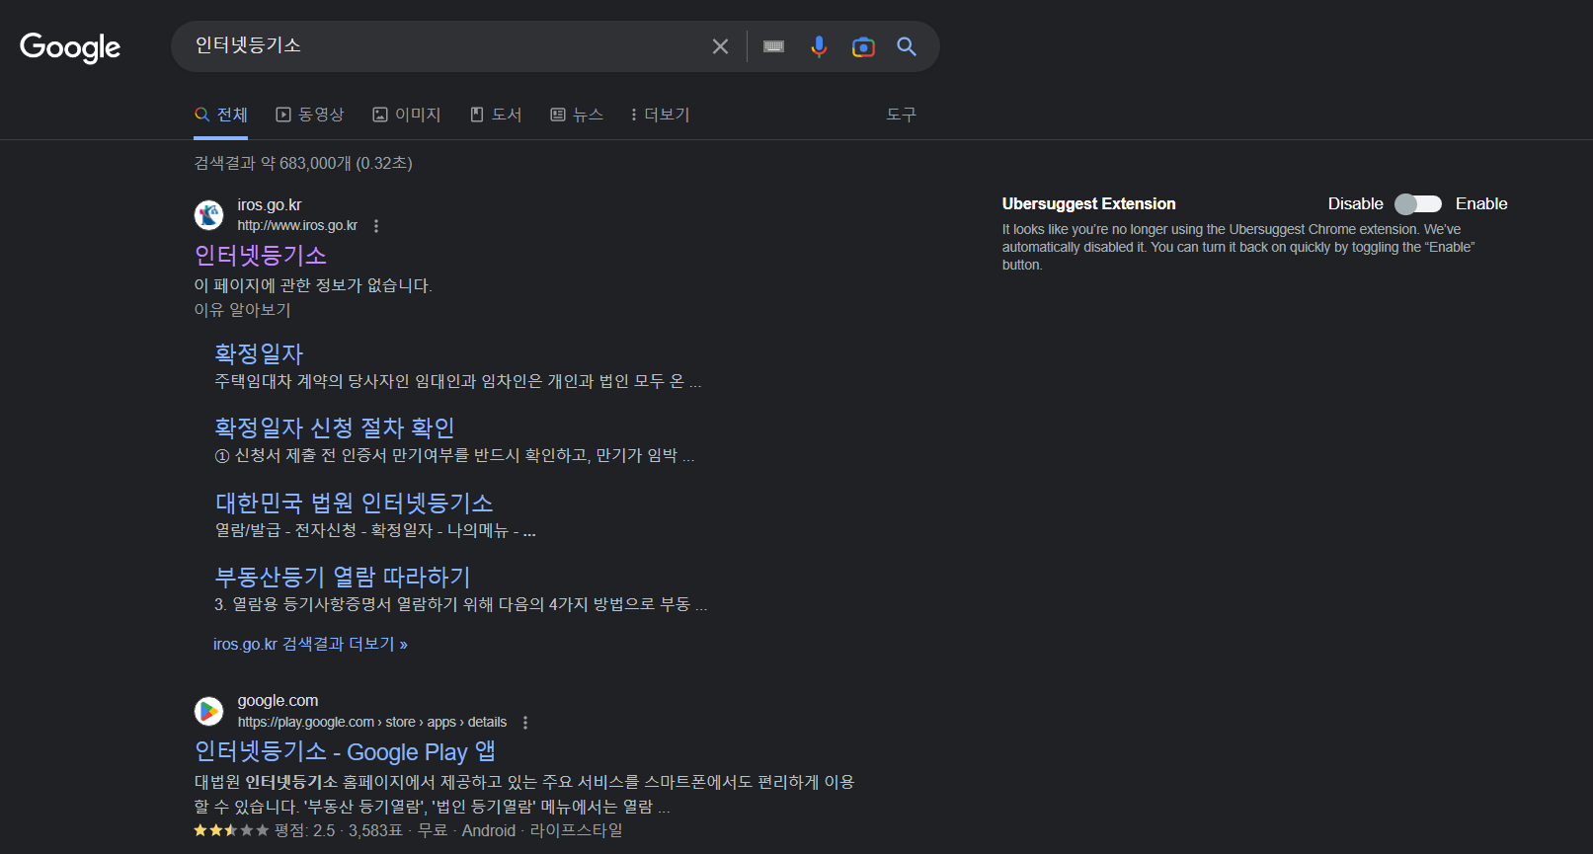The height and width of the screenshot is (854, 1593).
Task: Click the play.google.com breadcrumb URL
Action: pos(372,722)
